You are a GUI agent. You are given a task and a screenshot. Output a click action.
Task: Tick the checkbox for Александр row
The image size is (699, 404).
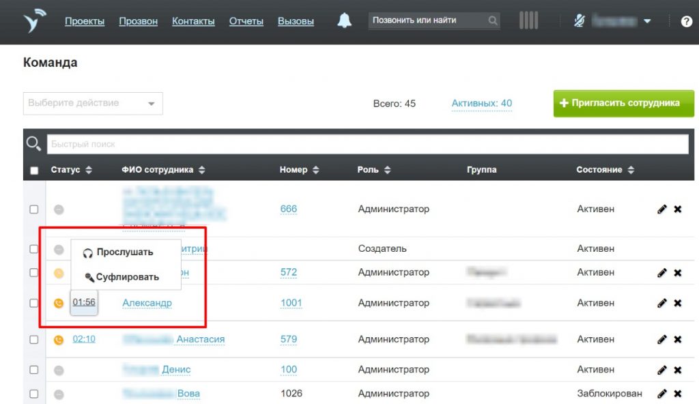(34, 303)
